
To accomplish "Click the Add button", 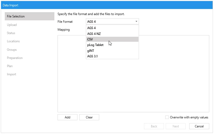I will [67, 117].
